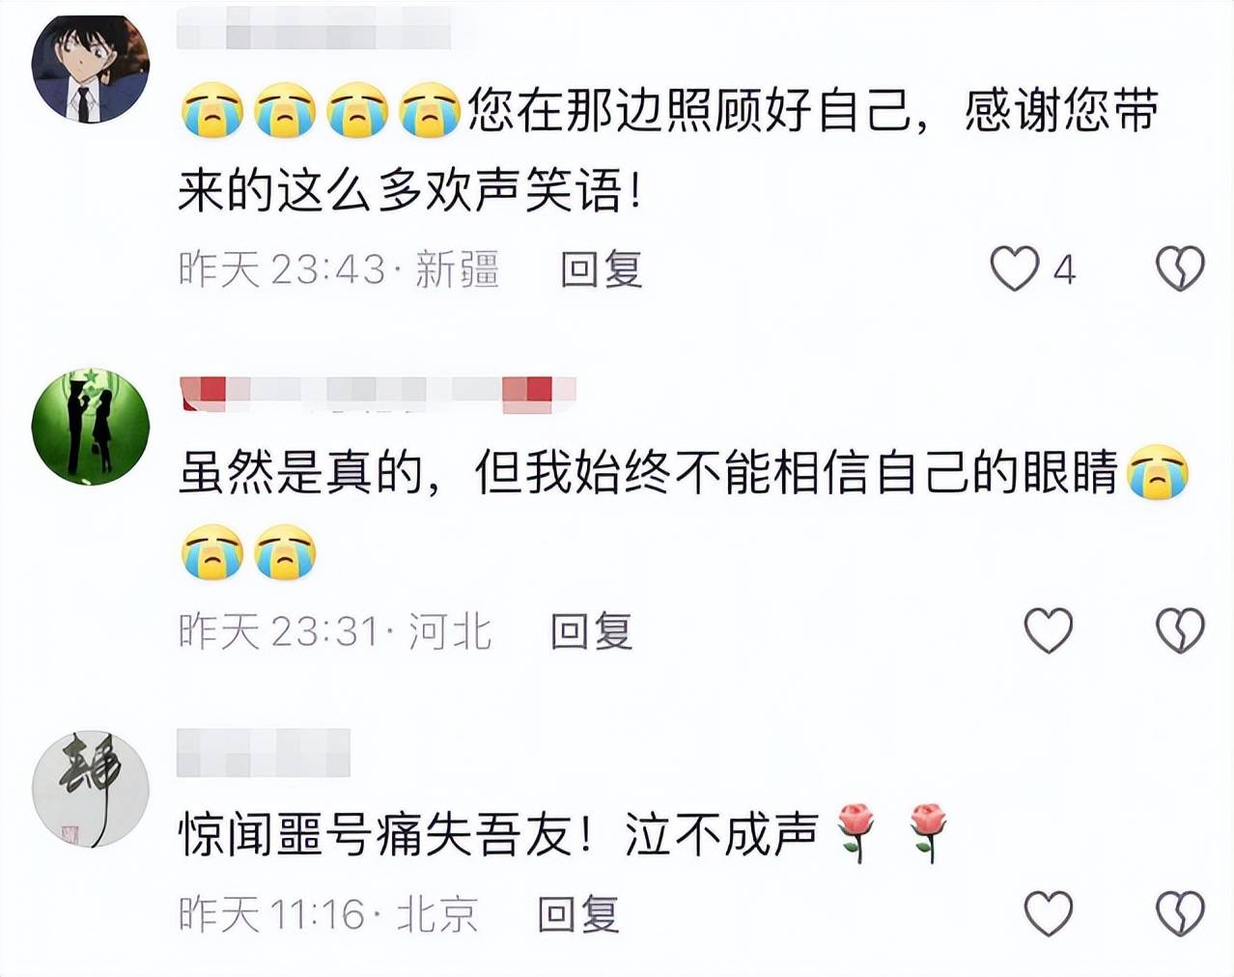
Task: Select comment text 您在那边照顾好自己
Action: [689, 111]
